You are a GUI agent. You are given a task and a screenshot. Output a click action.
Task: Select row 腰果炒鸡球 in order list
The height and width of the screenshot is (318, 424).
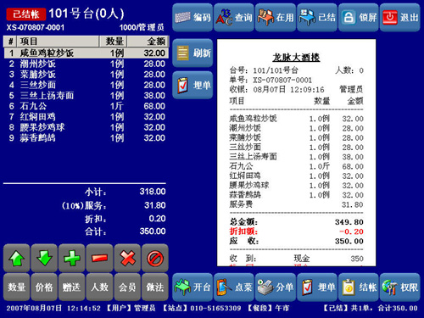(x=86, y=127)
